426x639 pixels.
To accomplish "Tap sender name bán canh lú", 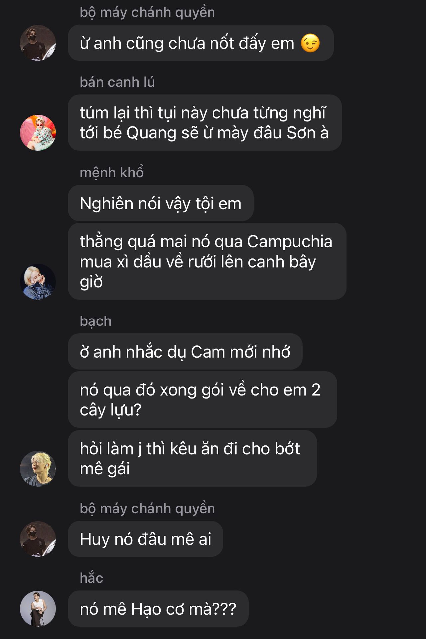I will click(117, 82).
